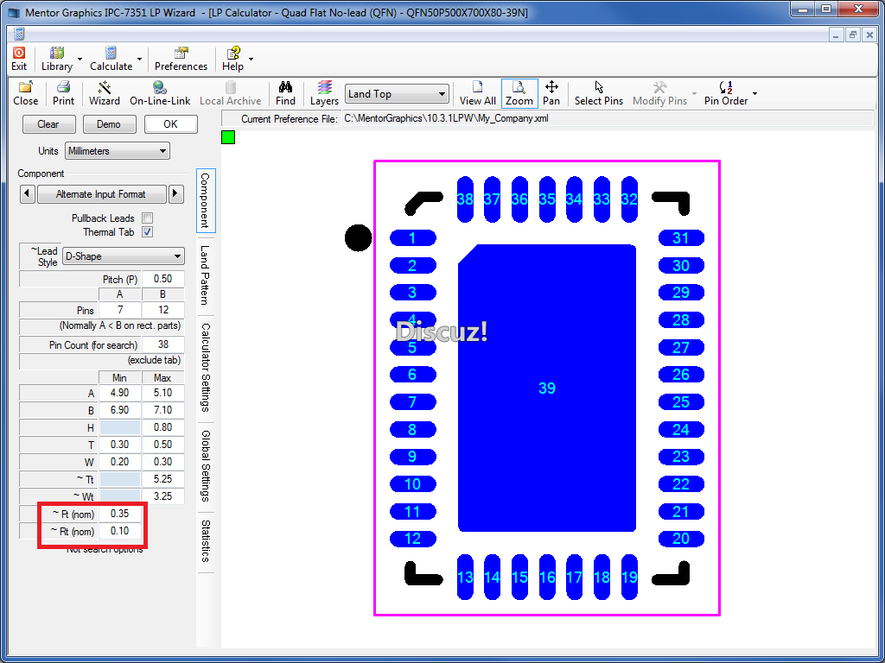The height and width of the screenshot is (663, 885).
Task: Go to next input format arrow
Action: 175,194
